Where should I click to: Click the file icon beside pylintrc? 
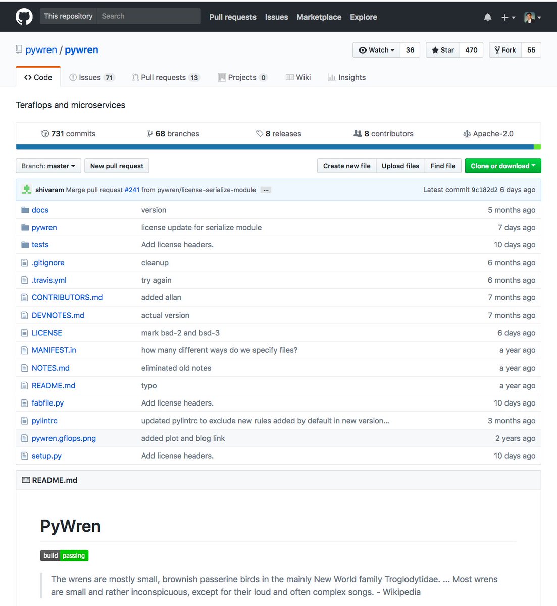click(x=24, y=421)
